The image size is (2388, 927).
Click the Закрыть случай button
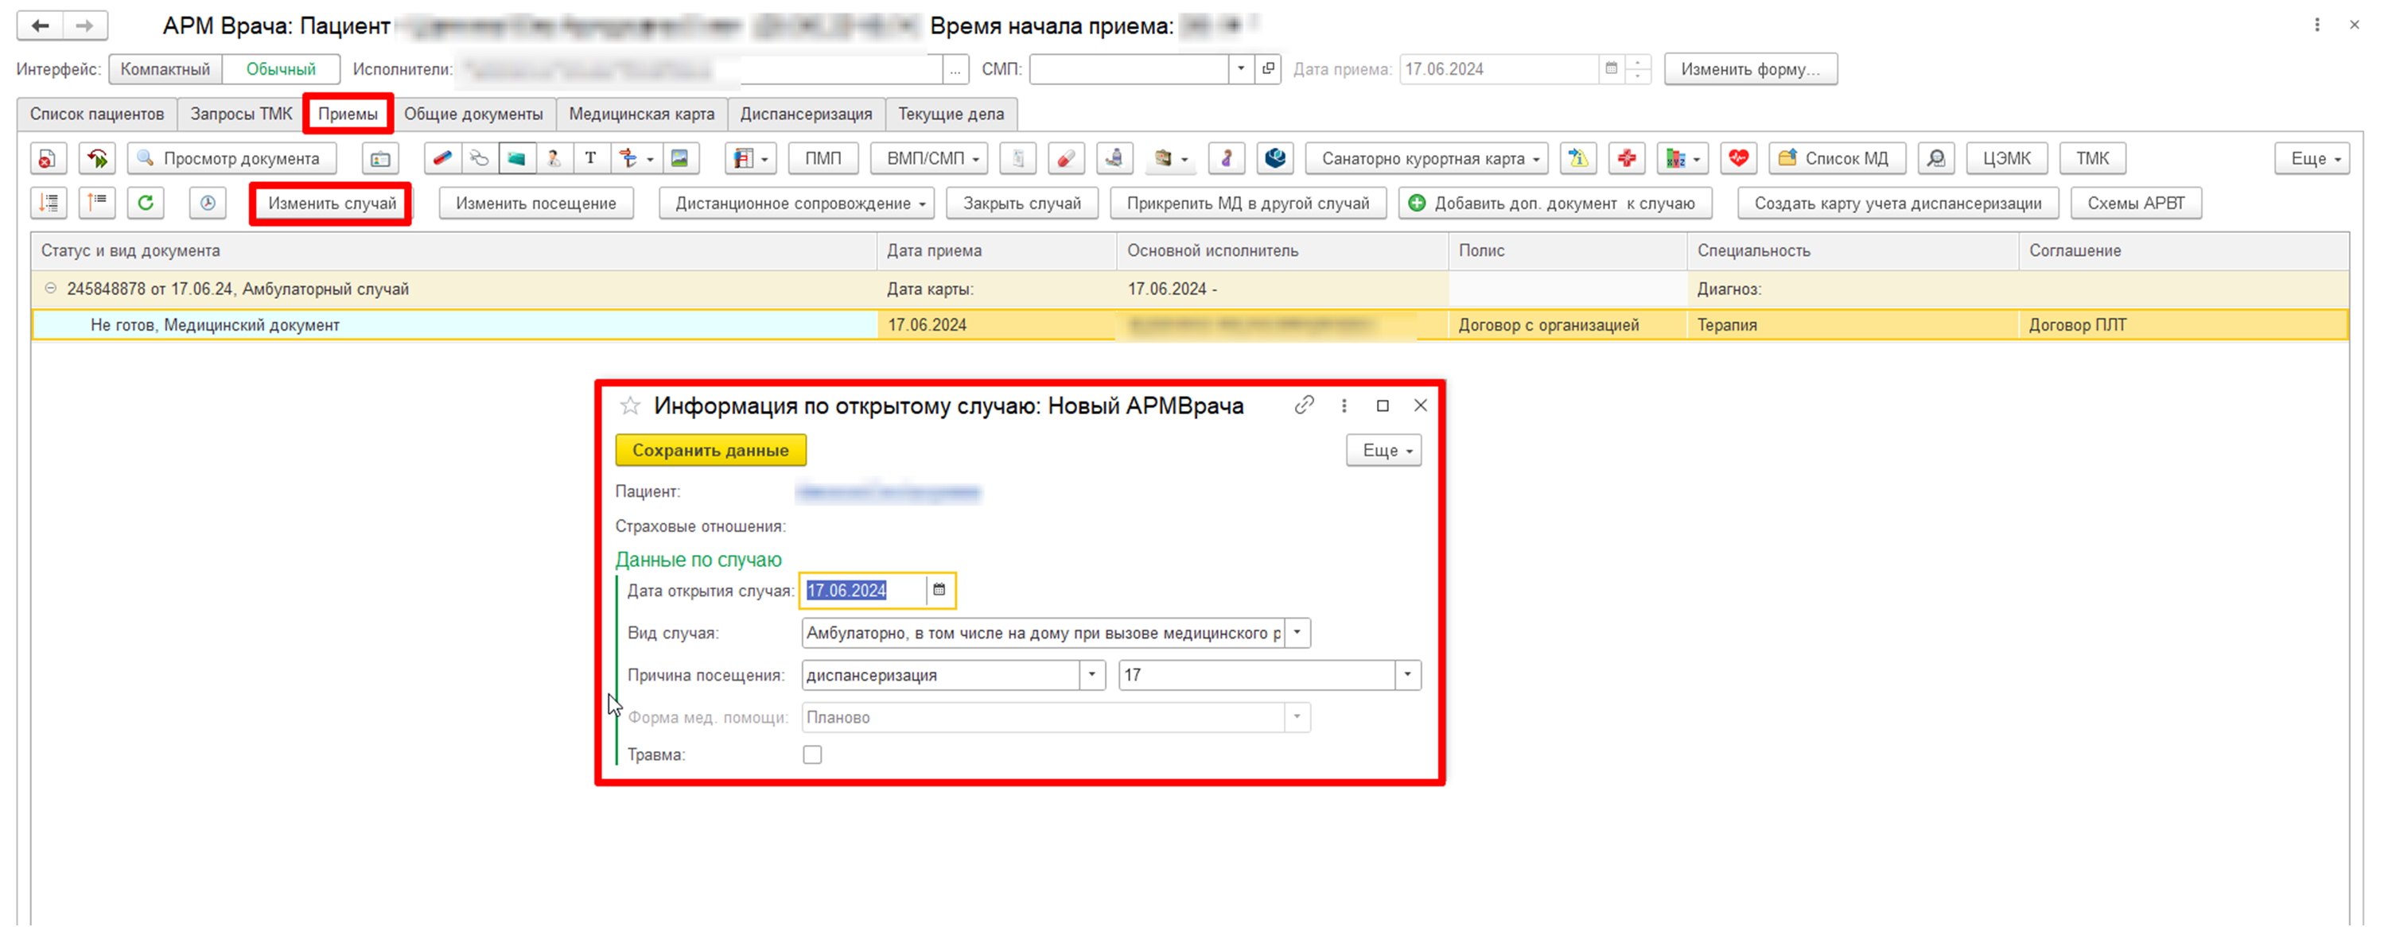1021,203
